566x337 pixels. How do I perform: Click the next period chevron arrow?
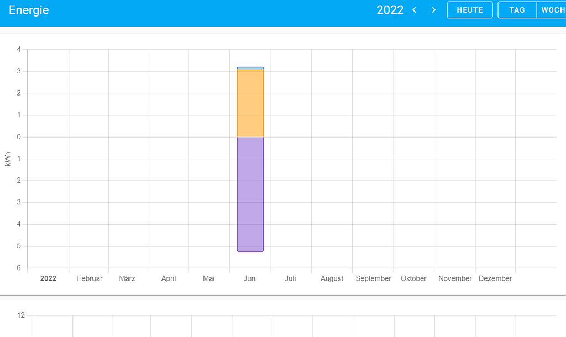point(433,10)
